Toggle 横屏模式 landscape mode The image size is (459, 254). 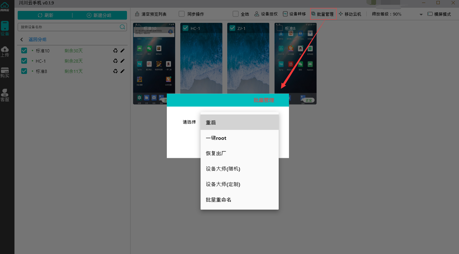pos(430,14)
